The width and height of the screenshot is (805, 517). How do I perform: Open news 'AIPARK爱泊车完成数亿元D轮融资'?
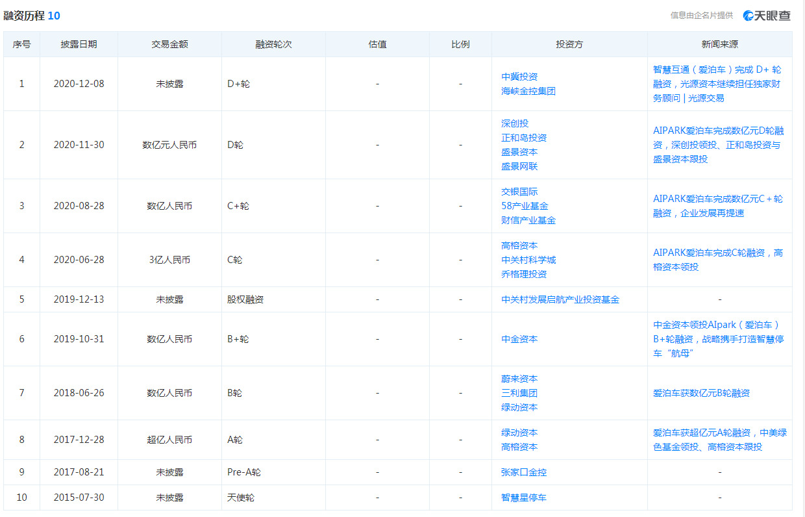pos(719,145)
